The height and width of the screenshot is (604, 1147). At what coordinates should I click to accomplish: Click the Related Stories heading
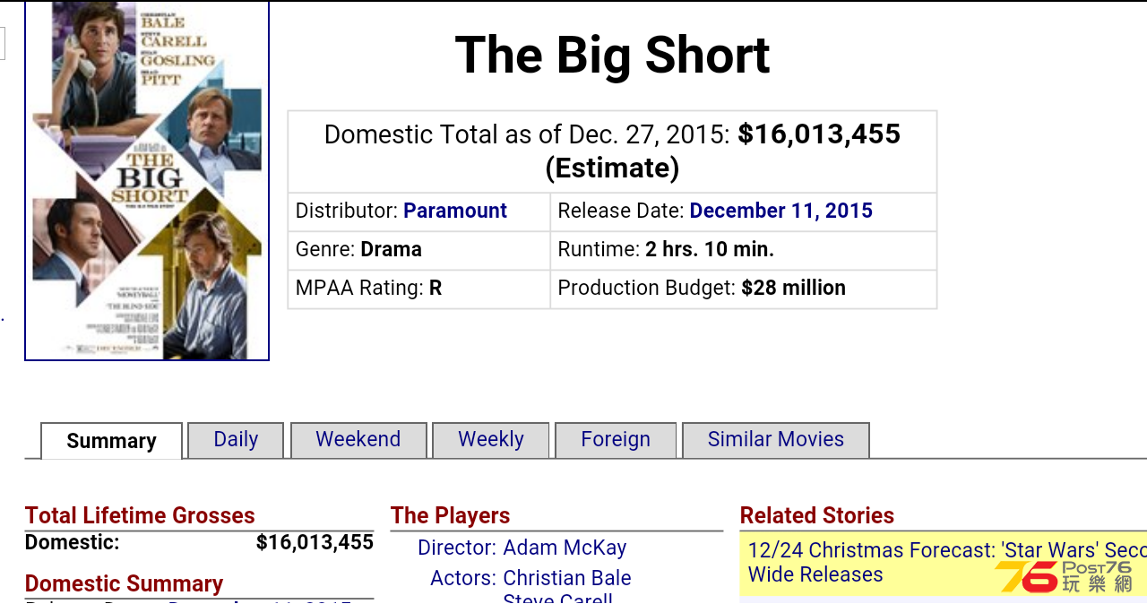pos(817,515)
